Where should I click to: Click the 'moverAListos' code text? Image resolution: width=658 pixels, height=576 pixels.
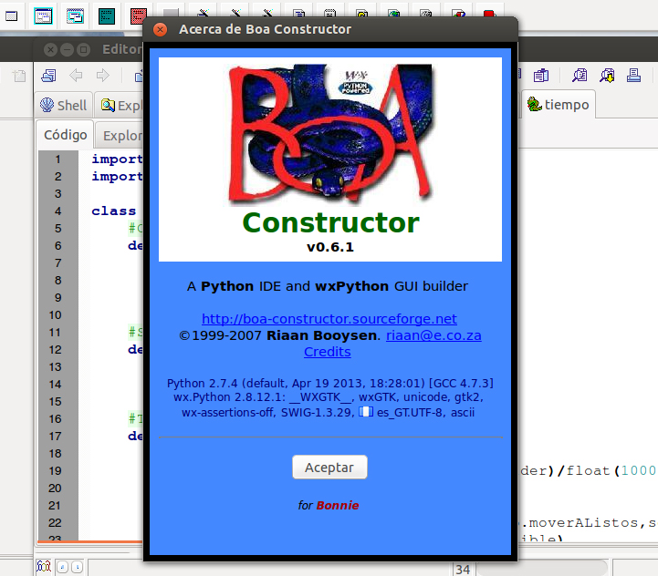[x=583, y=523]
